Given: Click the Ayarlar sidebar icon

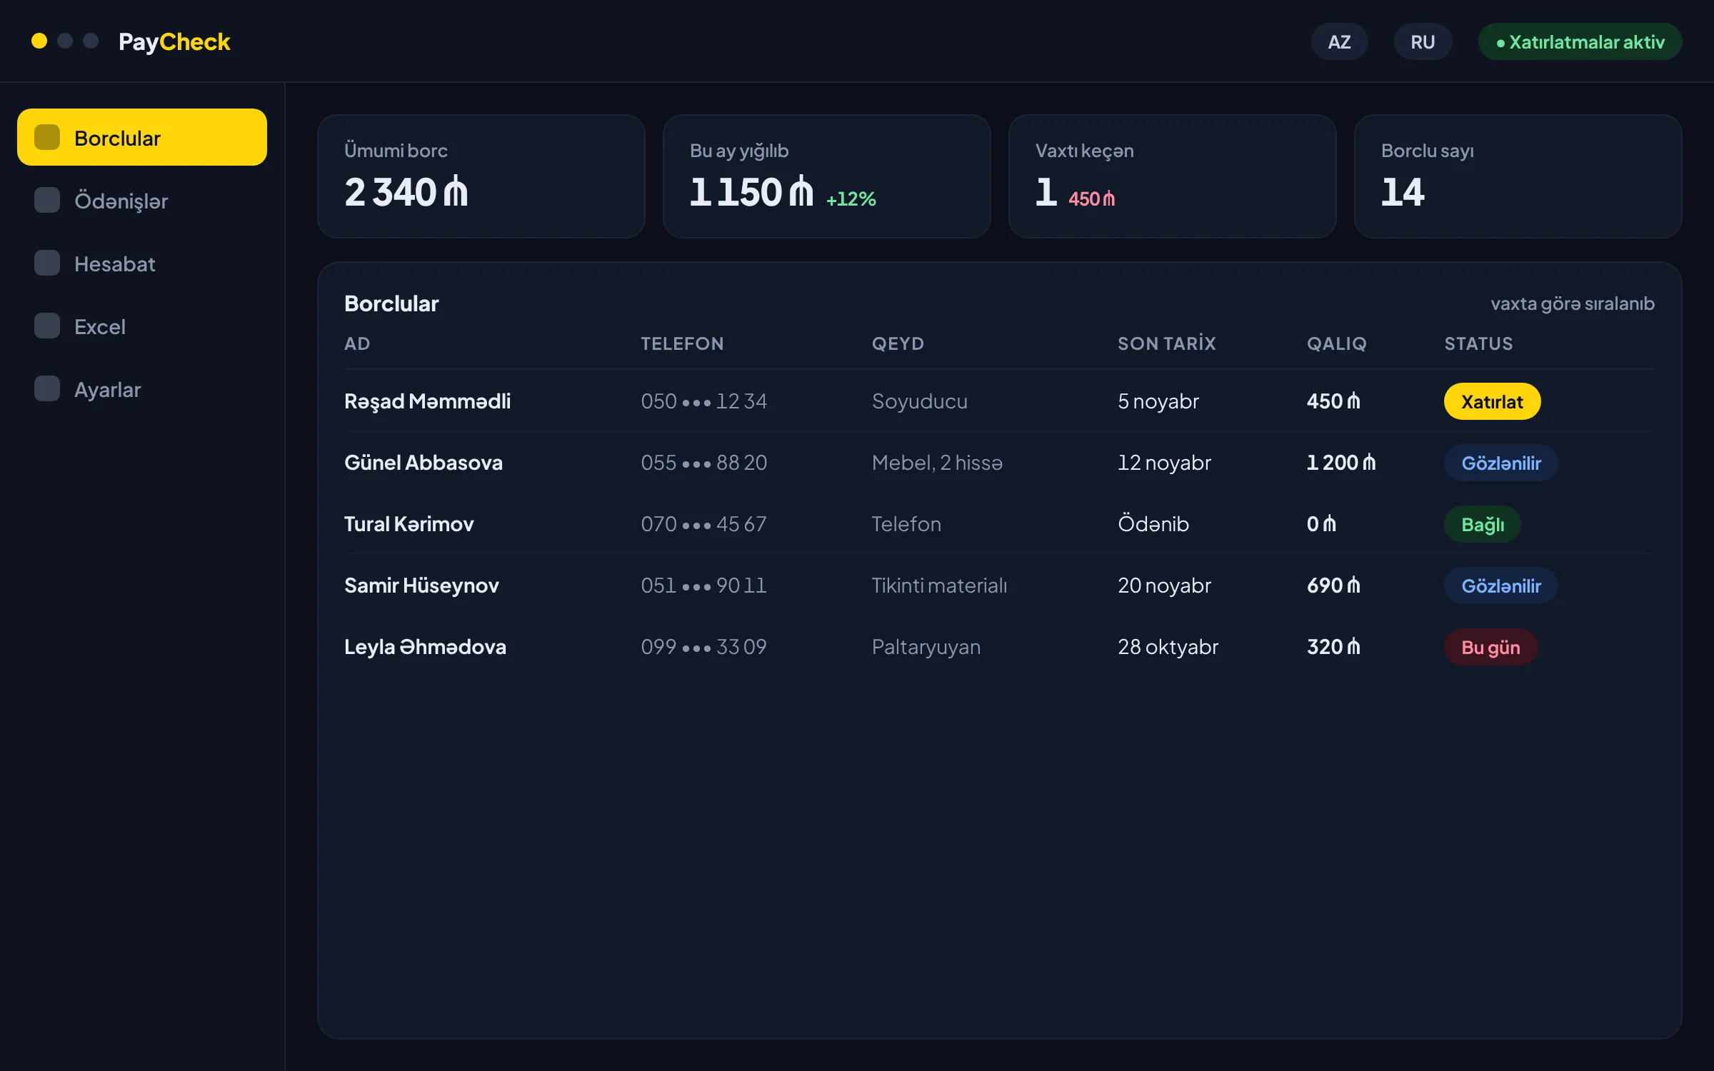Looking at the screenshot, I should point(47,388).
